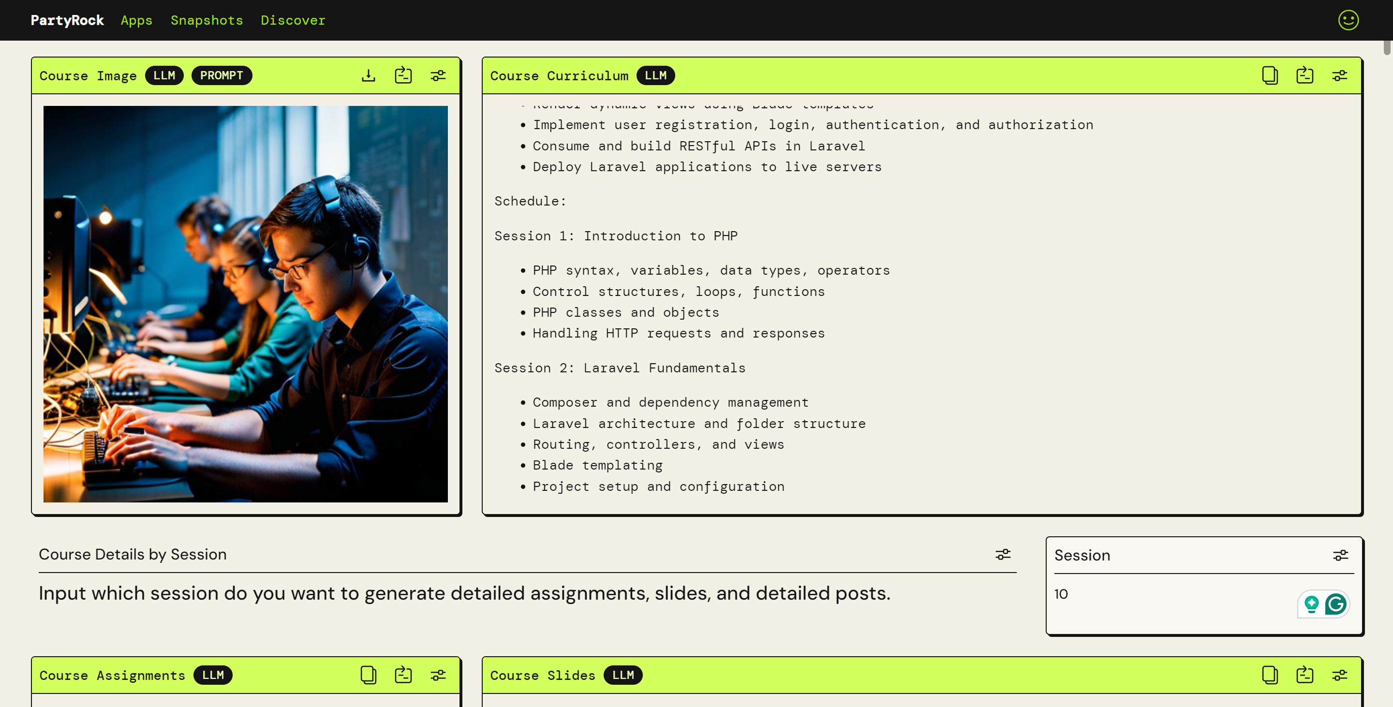The image size is (1393, 707).
Task: Open Course Curriculum settings sliders icon
Action: (1339, 75)
